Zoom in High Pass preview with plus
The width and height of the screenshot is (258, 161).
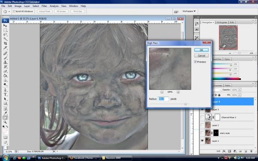click(178, 92)
